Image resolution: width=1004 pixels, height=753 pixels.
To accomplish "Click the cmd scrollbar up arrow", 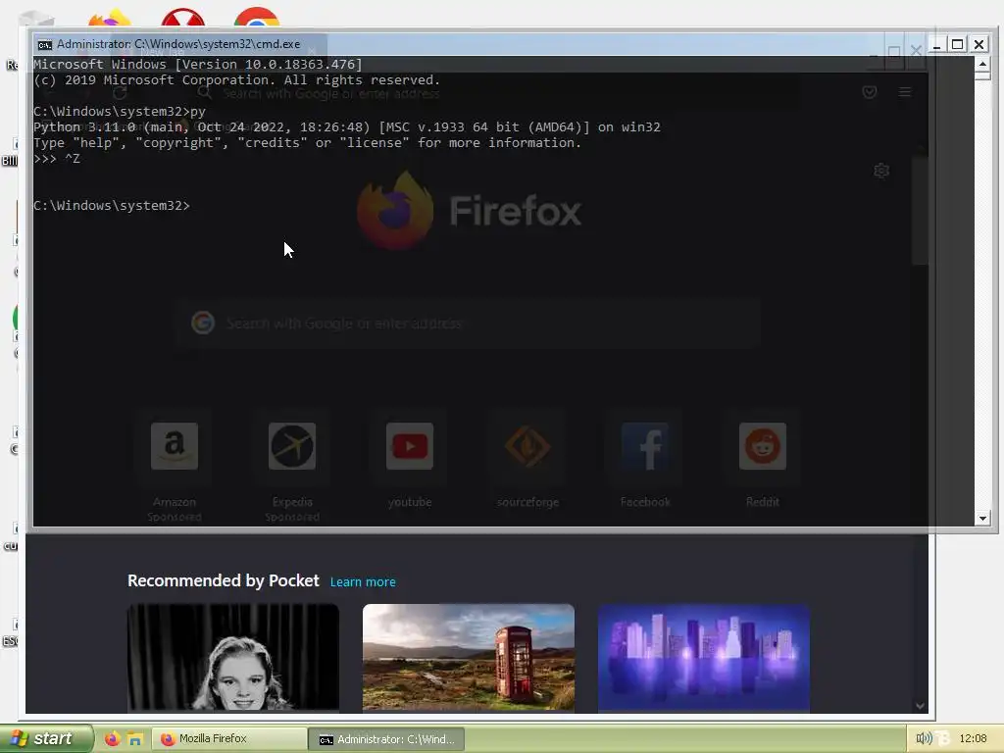I will [x=982, y=64].
